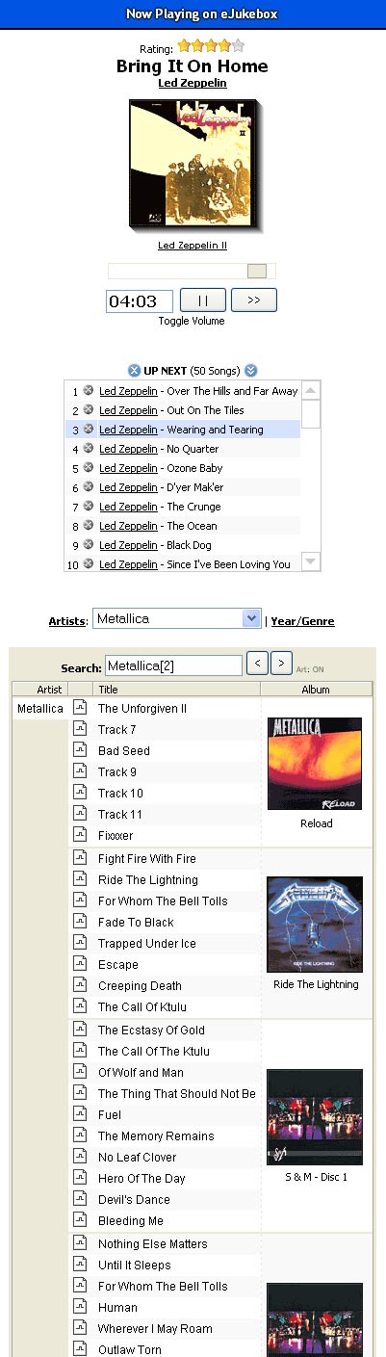Set rating to five stars
The height and width of the screenshot is (1357, 386).
[x=238, y=46]
